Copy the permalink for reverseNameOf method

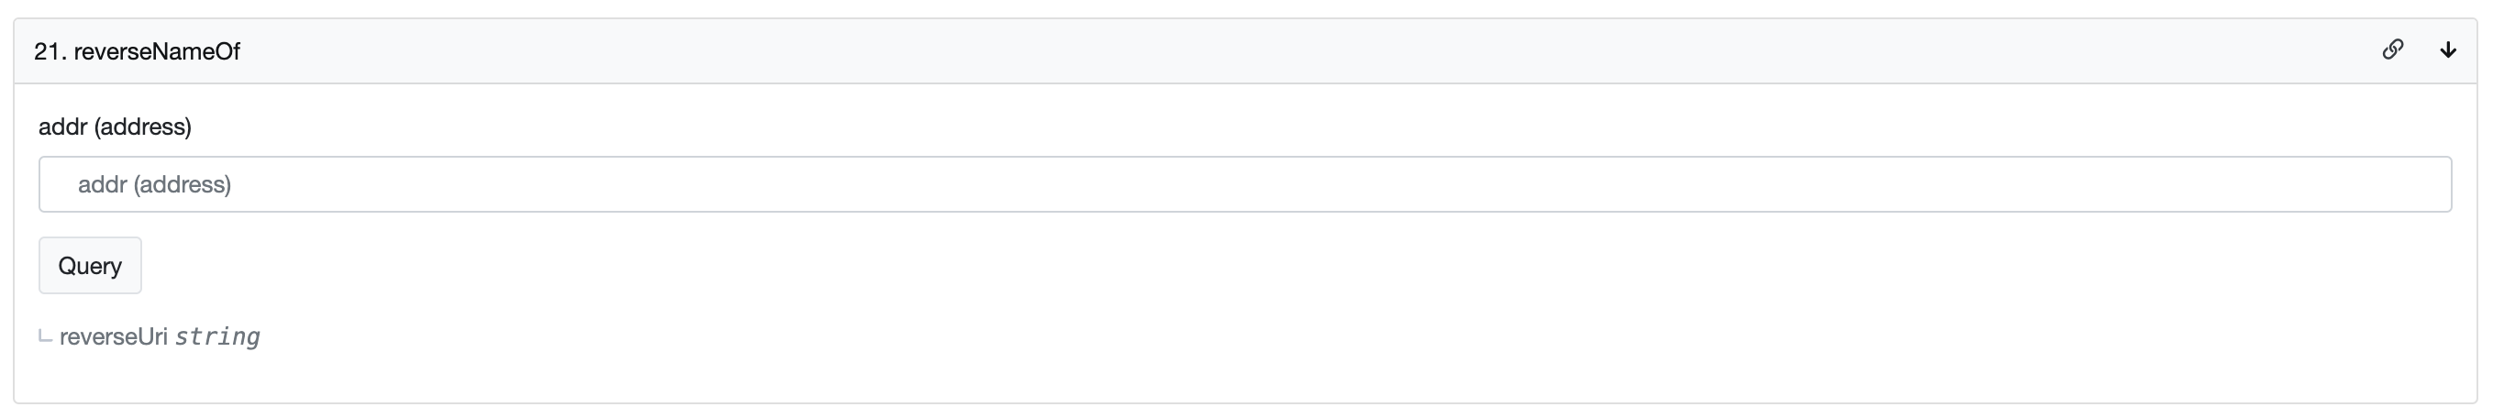pos(2392,49)
